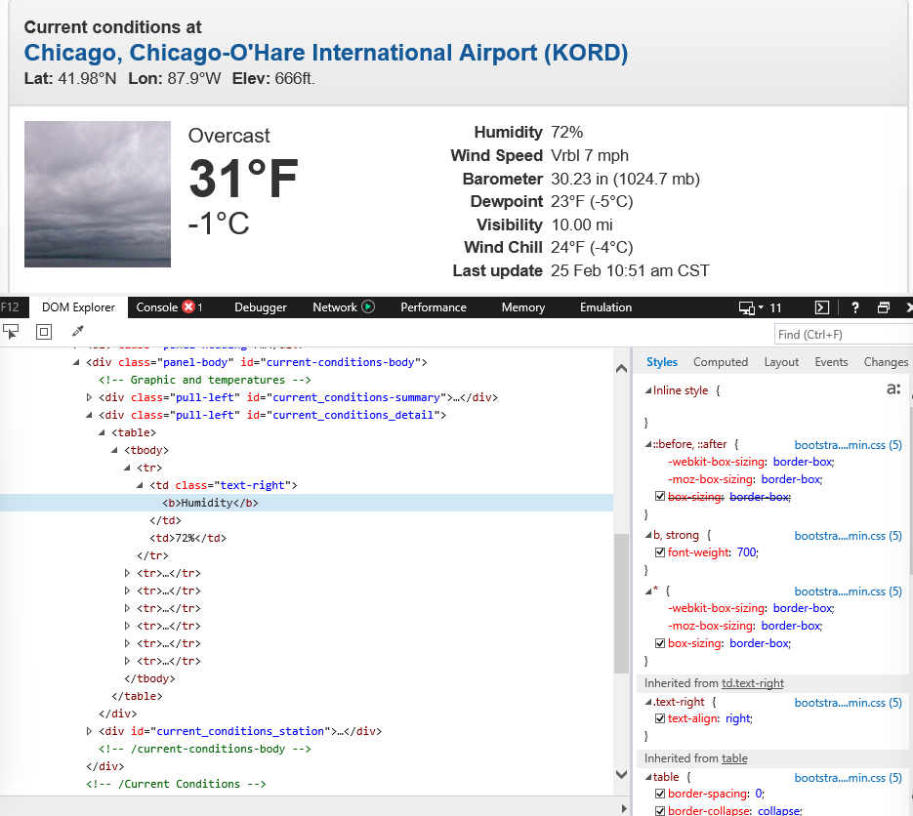Click the Network capture play icon
Screen dimensions: 913x816
click(x=368, y=306)
